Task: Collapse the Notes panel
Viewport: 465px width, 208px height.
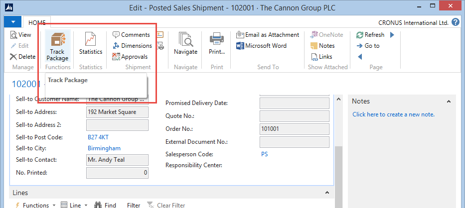Action: pyautogui.click(x=448, y=102)
